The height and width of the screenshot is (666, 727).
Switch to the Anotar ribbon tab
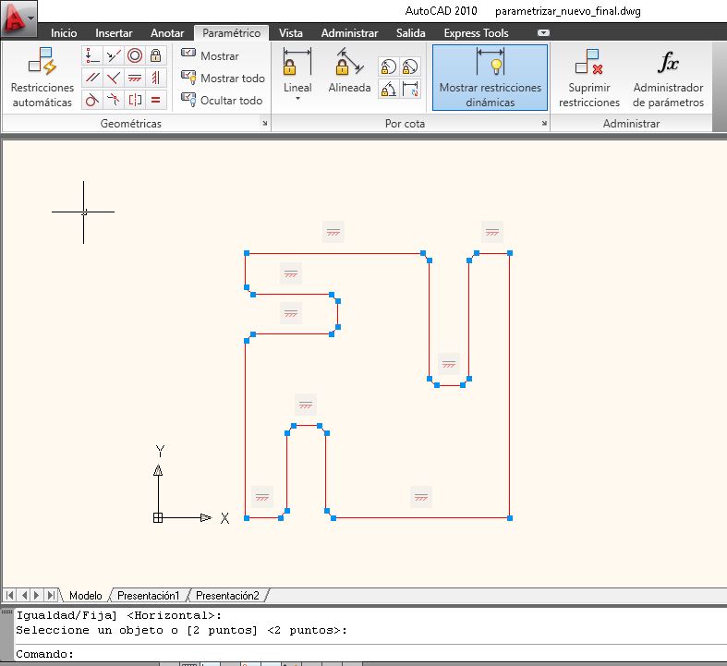[x=167, y=33]
